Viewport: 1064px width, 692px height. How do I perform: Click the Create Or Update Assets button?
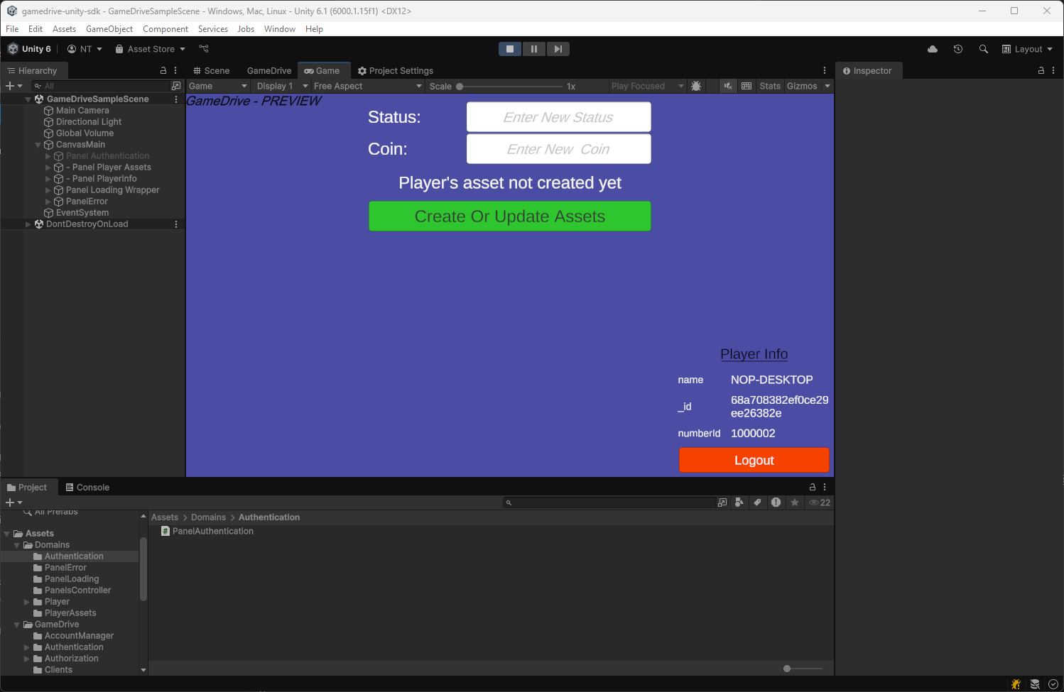(509, 216)
